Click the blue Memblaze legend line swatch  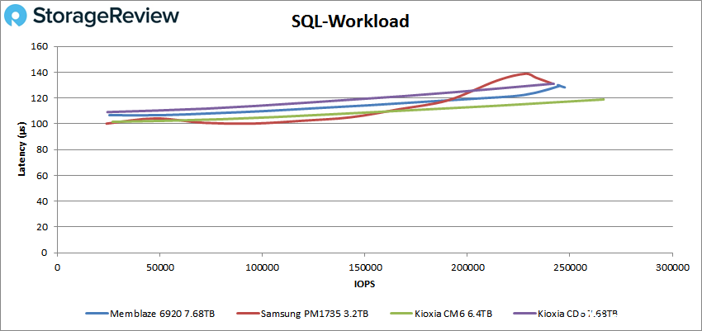pyautogui.click(x=97, y=314)
